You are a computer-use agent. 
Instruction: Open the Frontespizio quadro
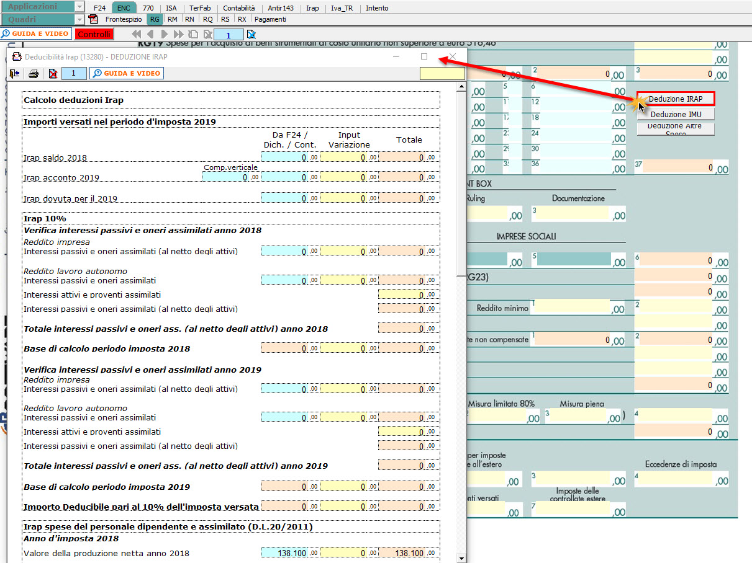point(124,19)
